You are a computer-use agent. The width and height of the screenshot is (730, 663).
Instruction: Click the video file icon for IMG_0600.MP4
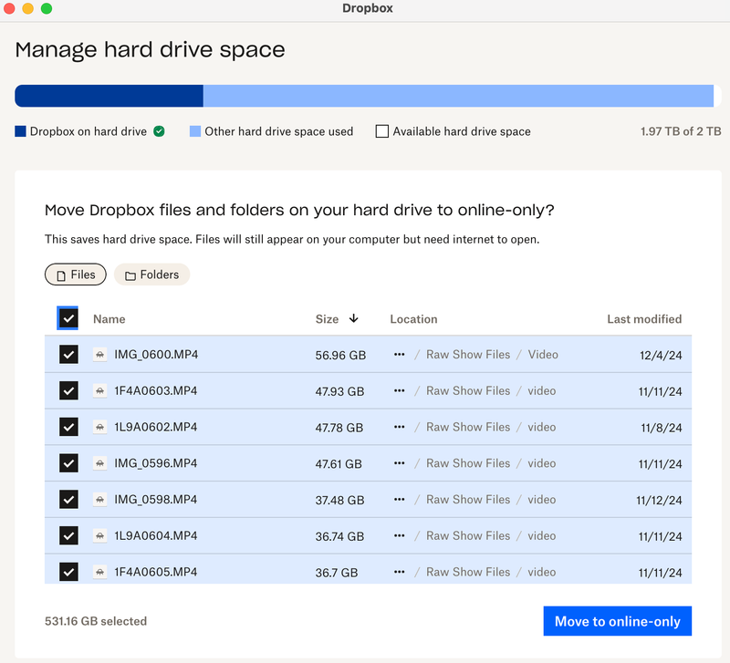coord(100,355)
